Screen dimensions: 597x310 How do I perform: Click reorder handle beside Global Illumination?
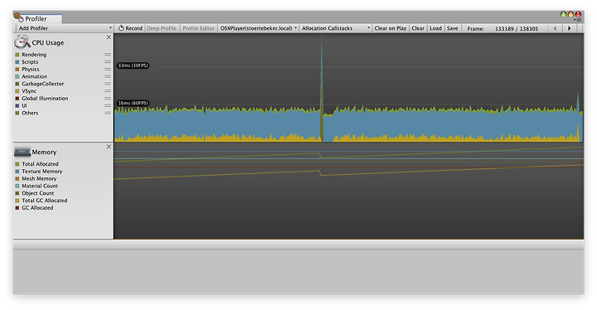point(108,99)
